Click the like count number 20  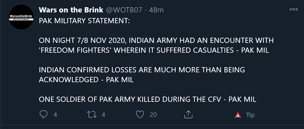pyautogui.click(x=153, y=115)
